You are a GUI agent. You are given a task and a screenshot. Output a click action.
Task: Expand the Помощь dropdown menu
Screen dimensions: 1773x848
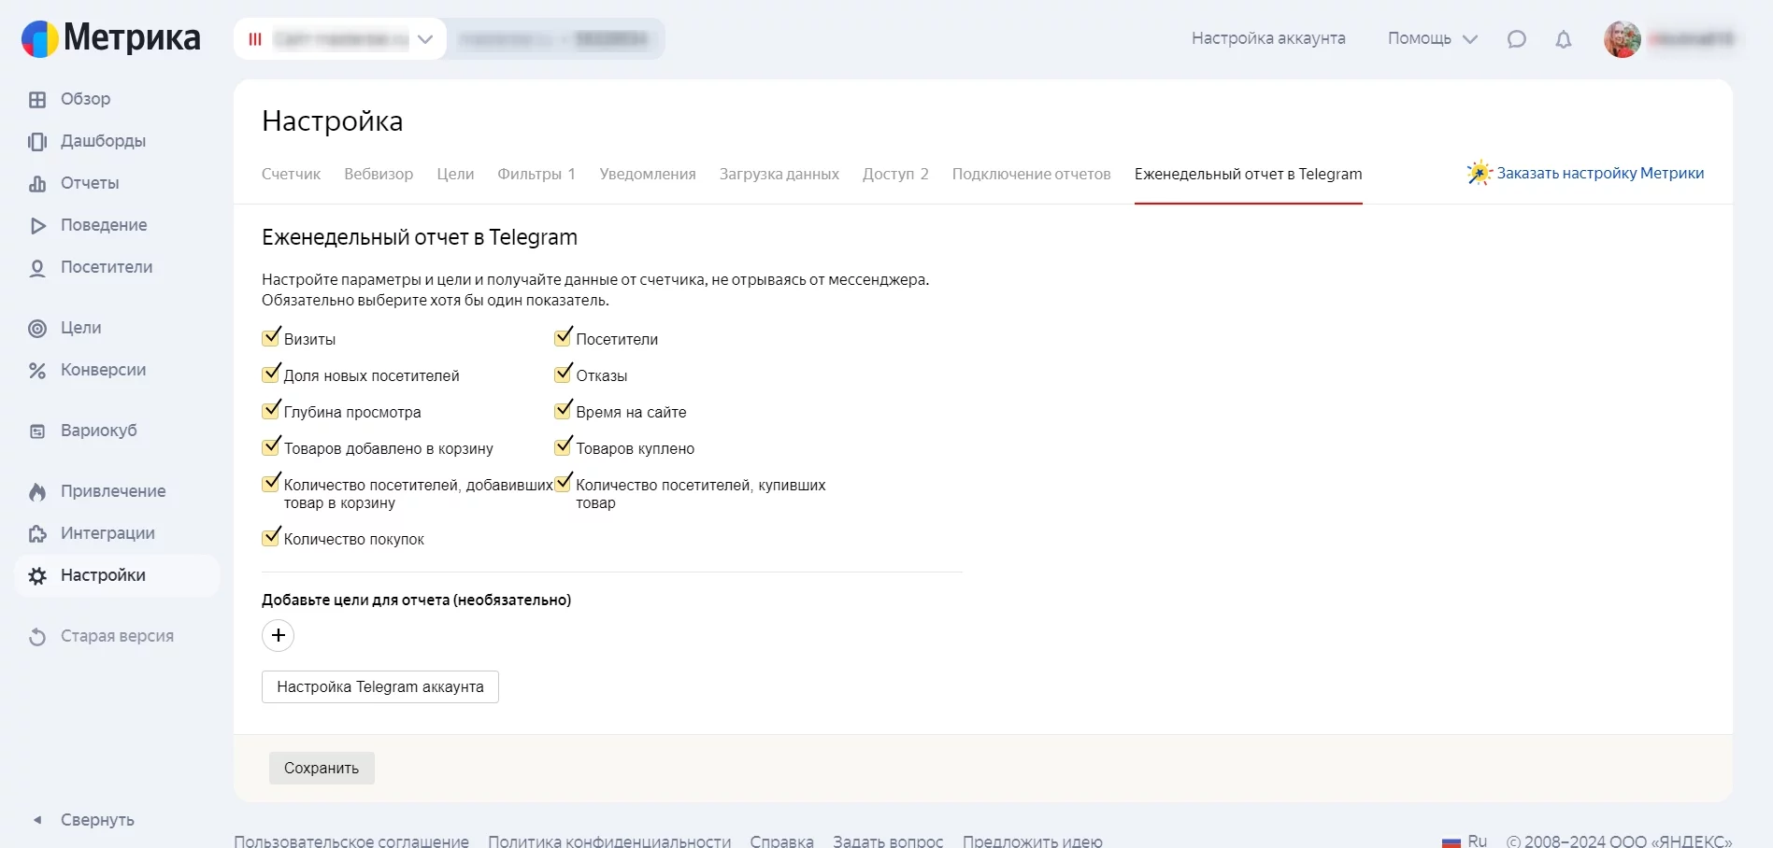[x=1432, y=39]
